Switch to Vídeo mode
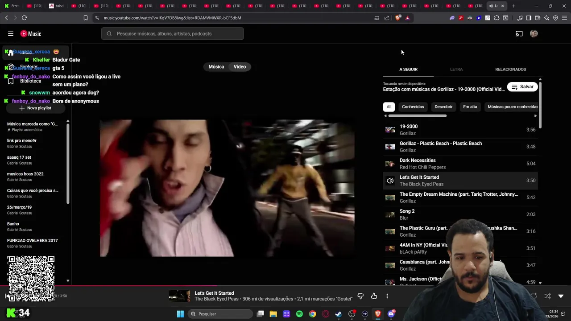 240,66
